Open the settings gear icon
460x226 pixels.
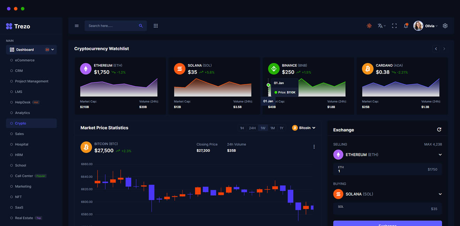click(x=445, y=26)
